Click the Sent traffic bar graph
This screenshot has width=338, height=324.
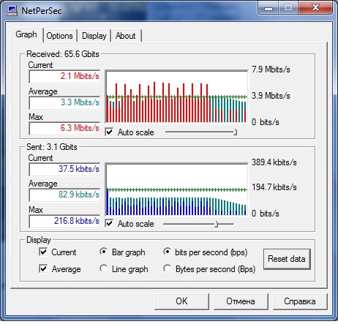point(176,189)
